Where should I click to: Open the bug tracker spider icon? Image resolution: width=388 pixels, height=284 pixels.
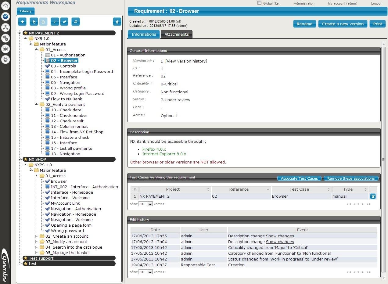tap(5, 49)
